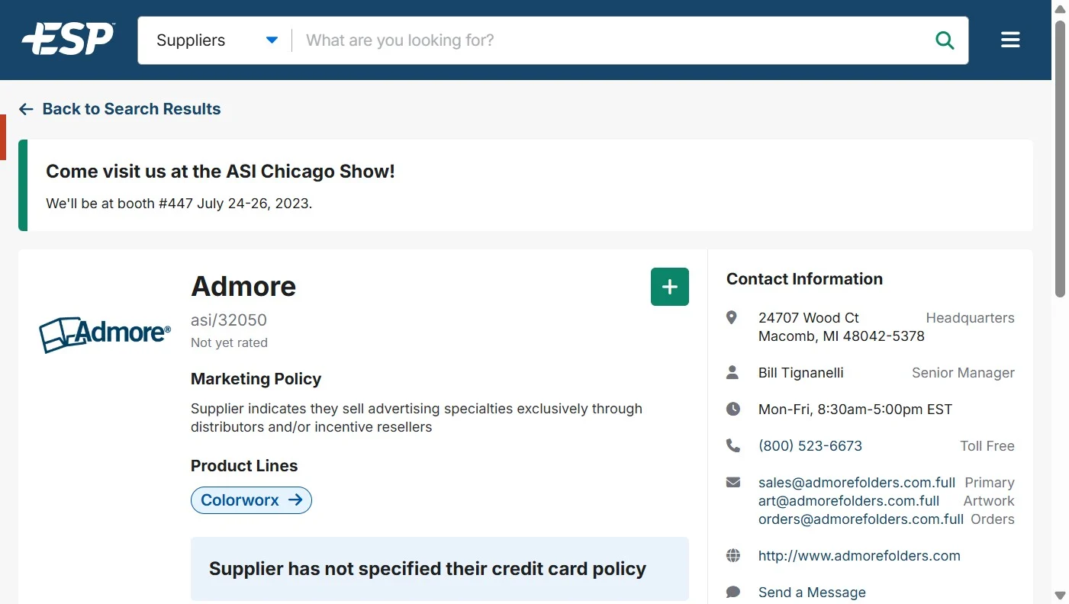Click the green plus add button for Admore
This screenshot has height=604, width=1069.
pos(670,287)
